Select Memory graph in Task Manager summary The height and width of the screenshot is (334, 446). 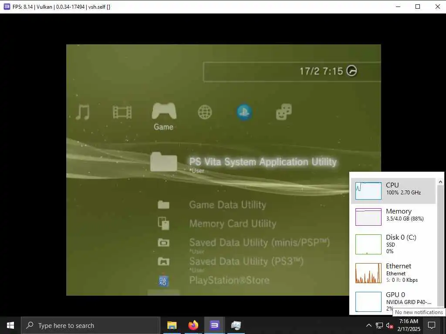click(368, 217)
